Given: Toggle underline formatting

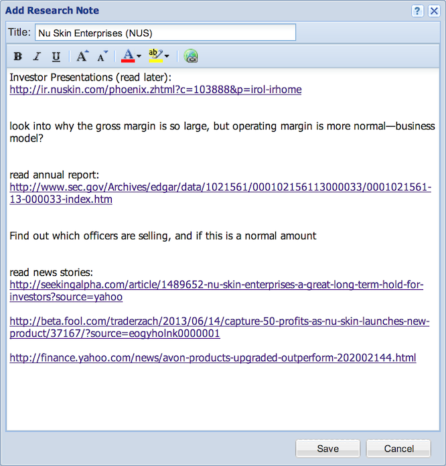Looking at the screenshot, I should [x=56, y=56].
